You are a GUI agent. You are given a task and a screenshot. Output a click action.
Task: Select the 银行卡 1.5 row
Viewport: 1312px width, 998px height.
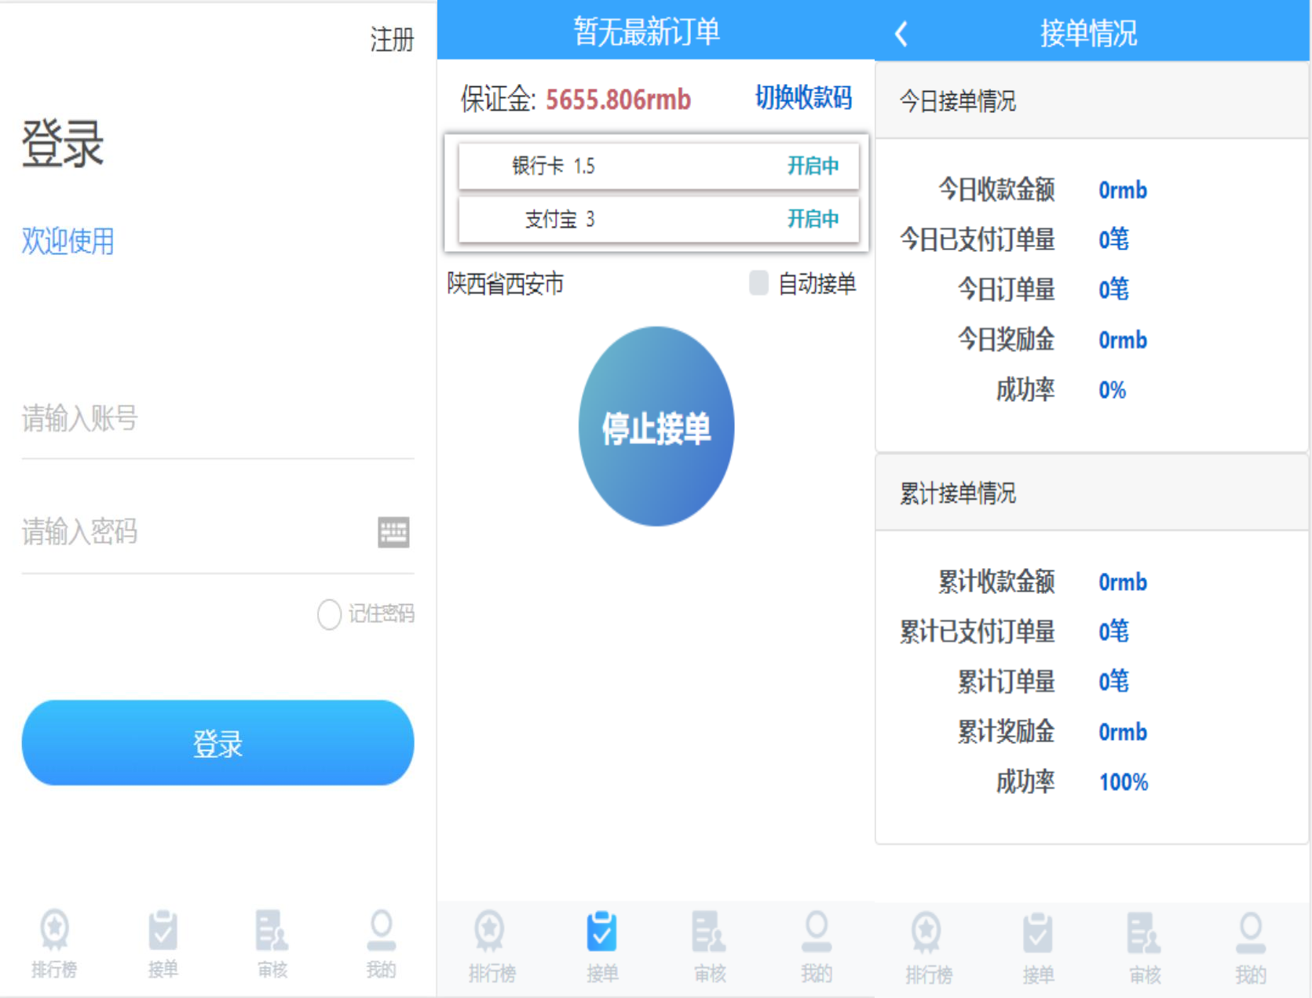(659, 166)
